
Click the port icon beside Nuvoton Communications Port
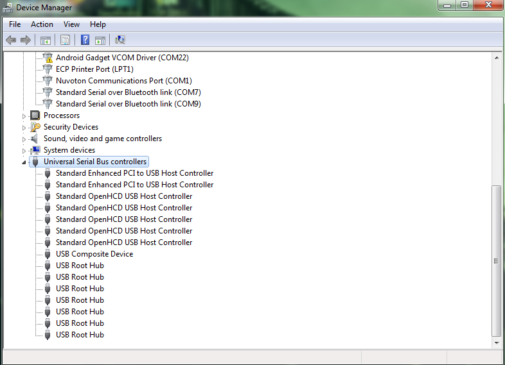tap(48, 81)
